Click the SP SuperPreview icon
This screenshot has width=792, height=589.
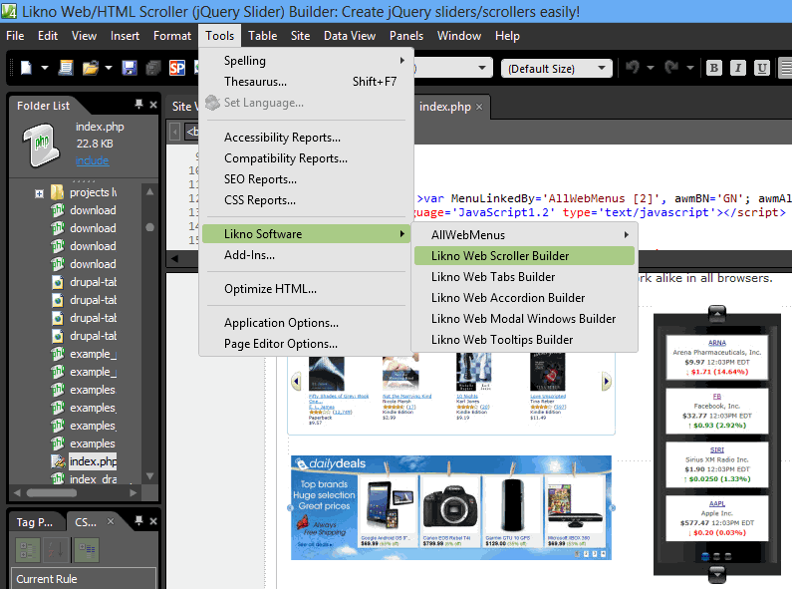pyautogui.click(x=177, y=68)
